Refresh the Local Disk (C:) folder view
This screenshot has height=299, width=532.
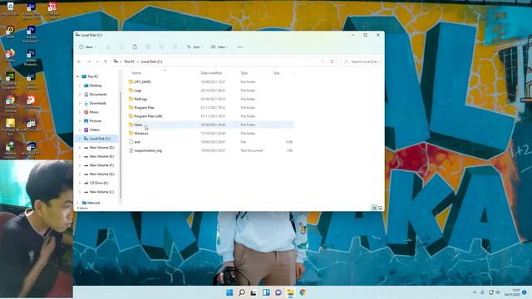coord(332,61)
